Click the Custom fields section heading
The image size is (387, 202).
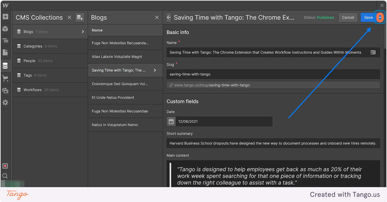coord(183,101)
